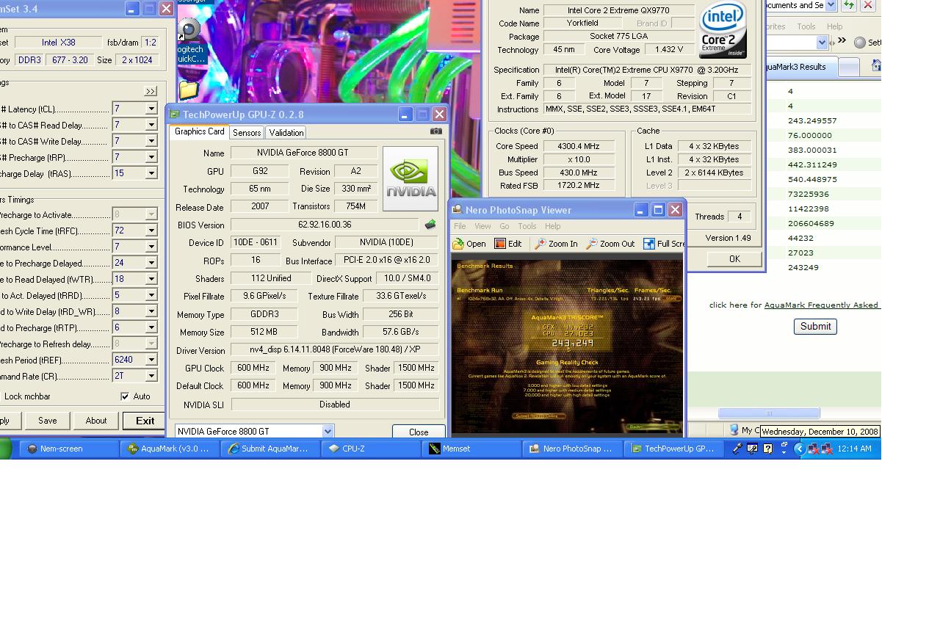Click the 243.249557 result value
This screenshot has width=940, height=624.
(812, 120)
